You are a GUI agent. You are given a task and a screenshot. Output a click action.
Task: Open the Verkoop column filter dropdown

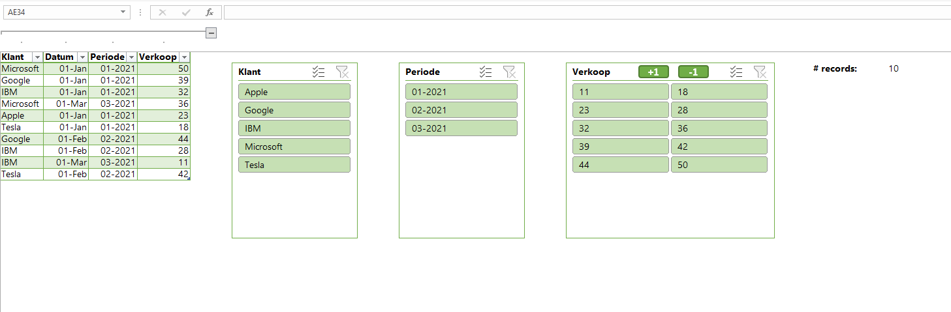coord(185,57)
